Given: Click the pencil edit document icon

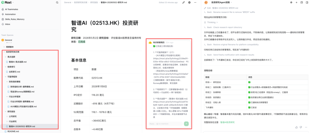Looking at the screenshot, I should (x=184, y=3).
